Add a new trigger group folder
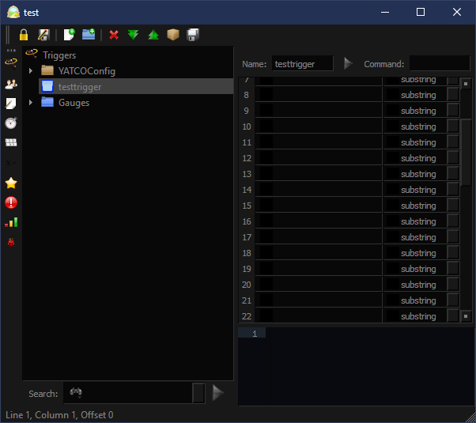This screenshot has width=476, height=423. [89, 35]
